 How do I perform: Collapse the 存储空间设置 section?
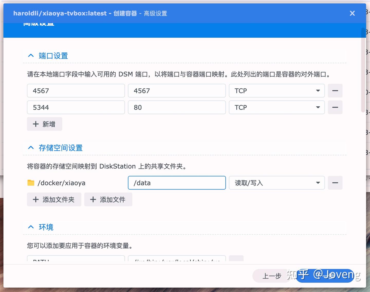click(31, 148)
